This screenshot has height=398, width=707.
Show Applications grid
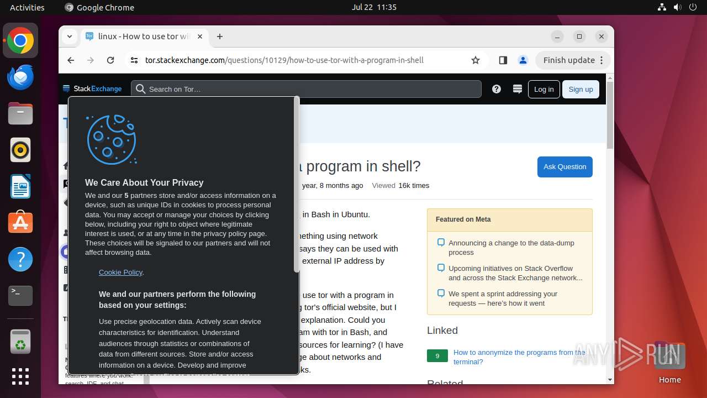tap(20, 376)
